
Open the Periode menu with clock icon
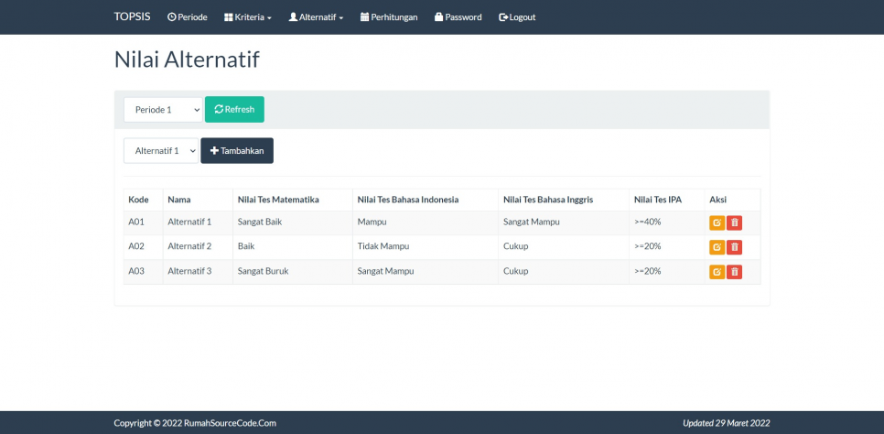point(188,17)
